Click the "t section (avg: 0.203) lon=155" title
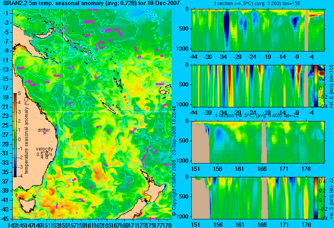334x228 pixels. pos(257,4)
